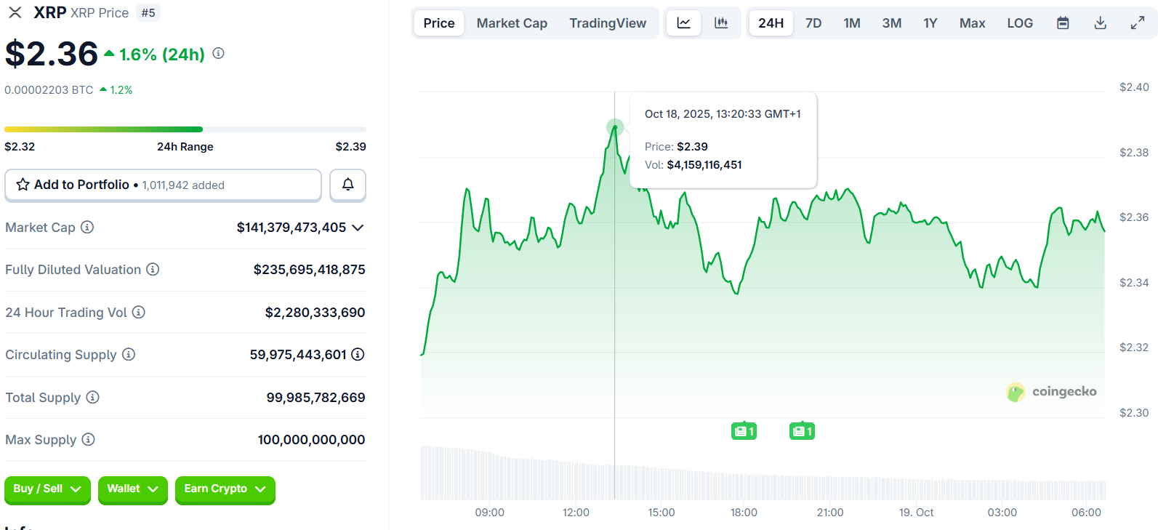1158x530 pixels.
Task: Switch to the Market Cap chart tab
Action: point(512,23)
